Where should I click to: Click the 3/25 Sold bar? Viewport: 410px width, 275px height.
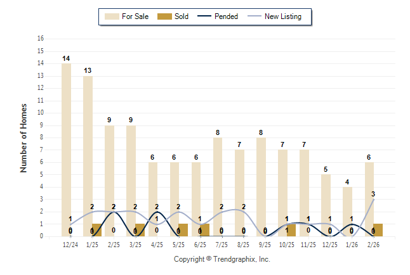pyautogui.click(x=140, y=230)
